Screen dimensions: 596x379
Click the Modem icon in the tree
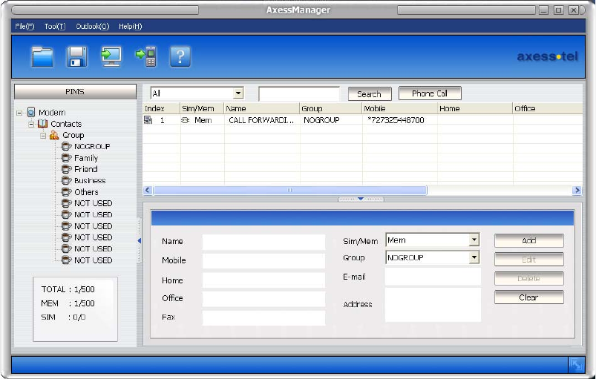click(x=31, y=112)
